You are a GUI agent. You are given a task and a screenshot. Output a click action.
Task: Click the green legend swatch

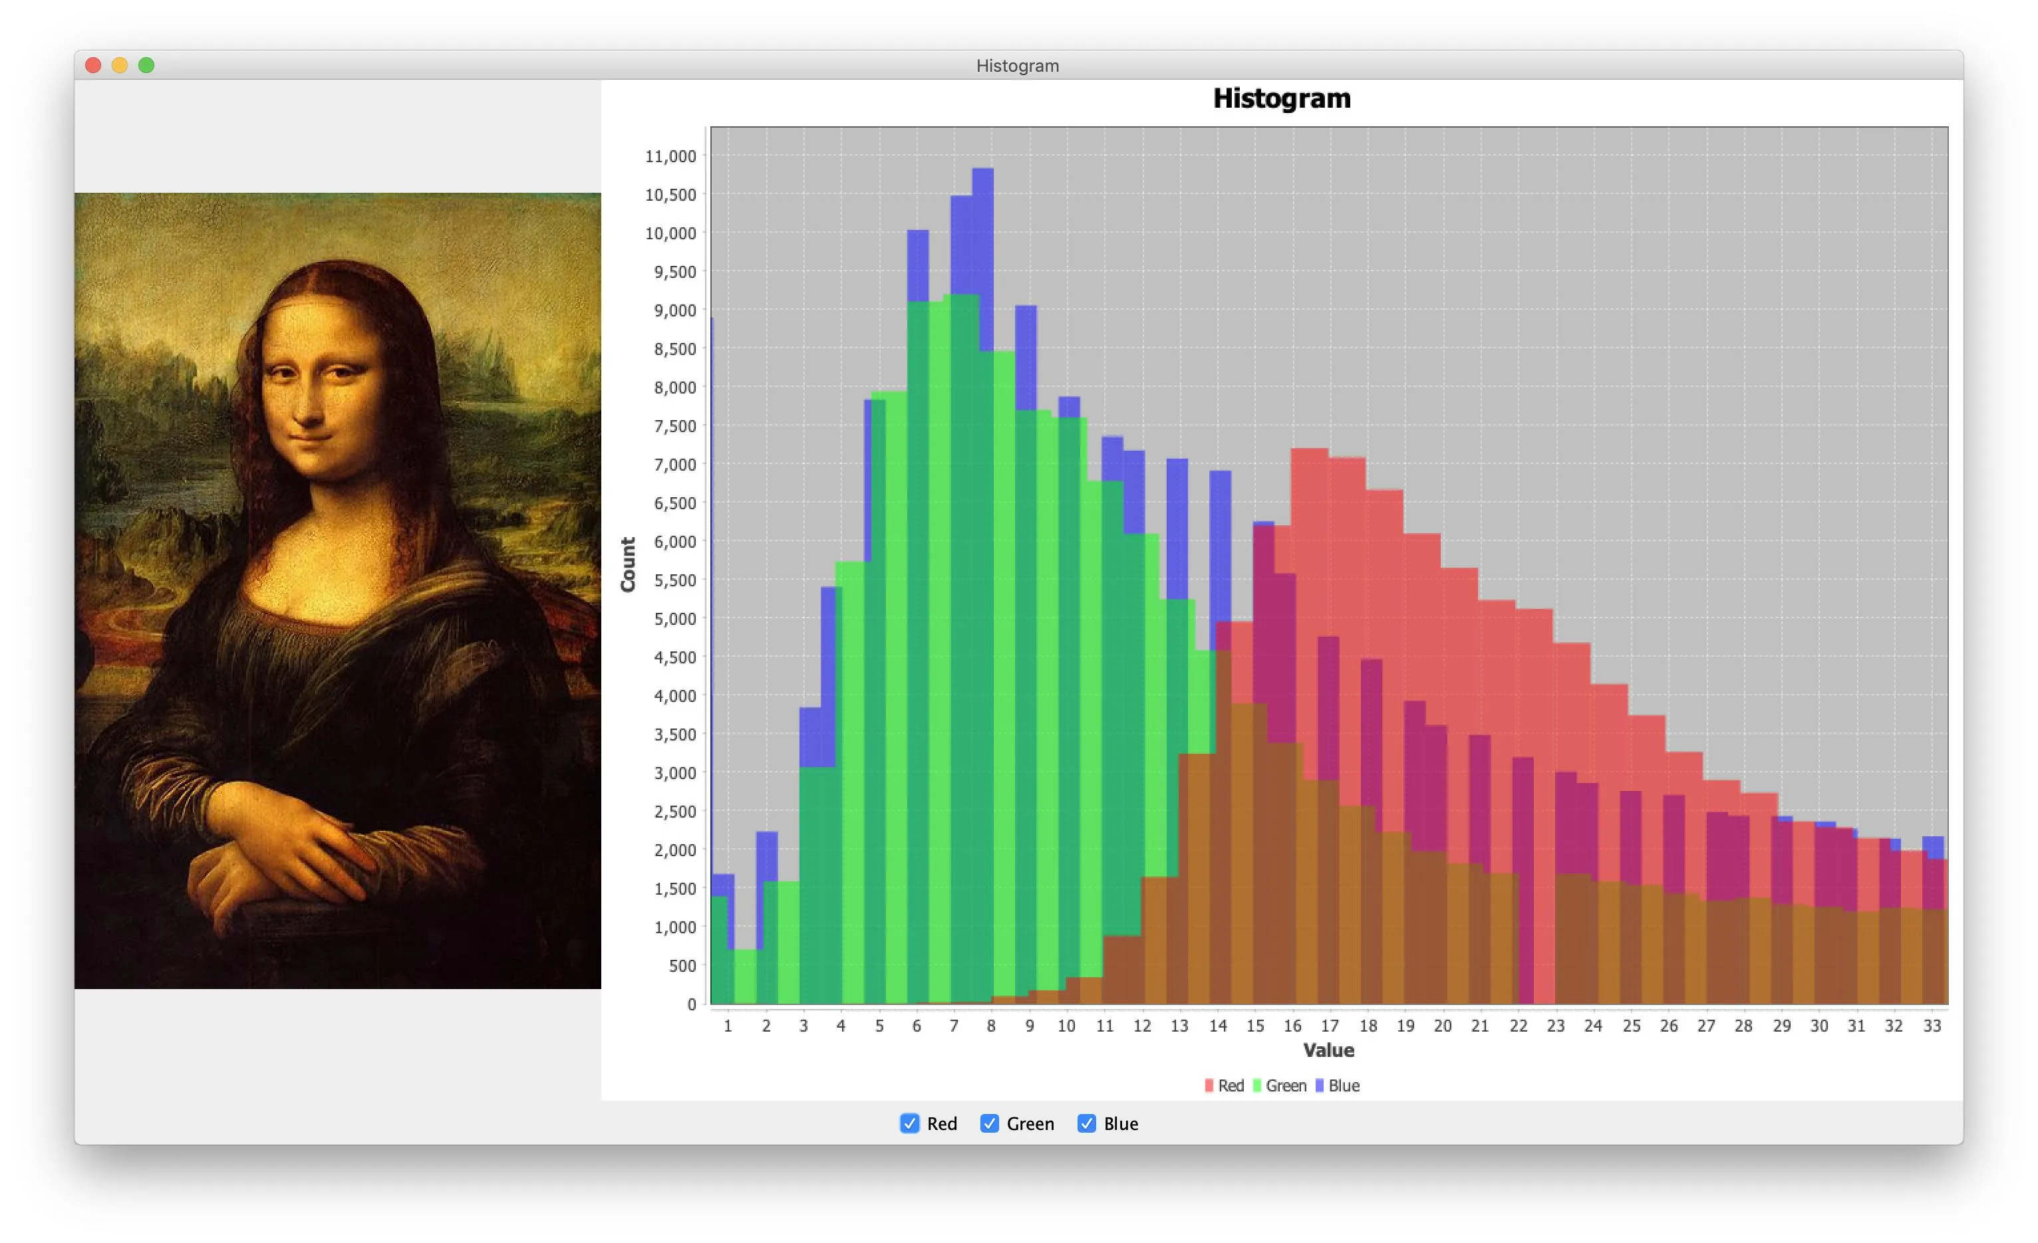pyautogui.click(x=1256, y=1085)
